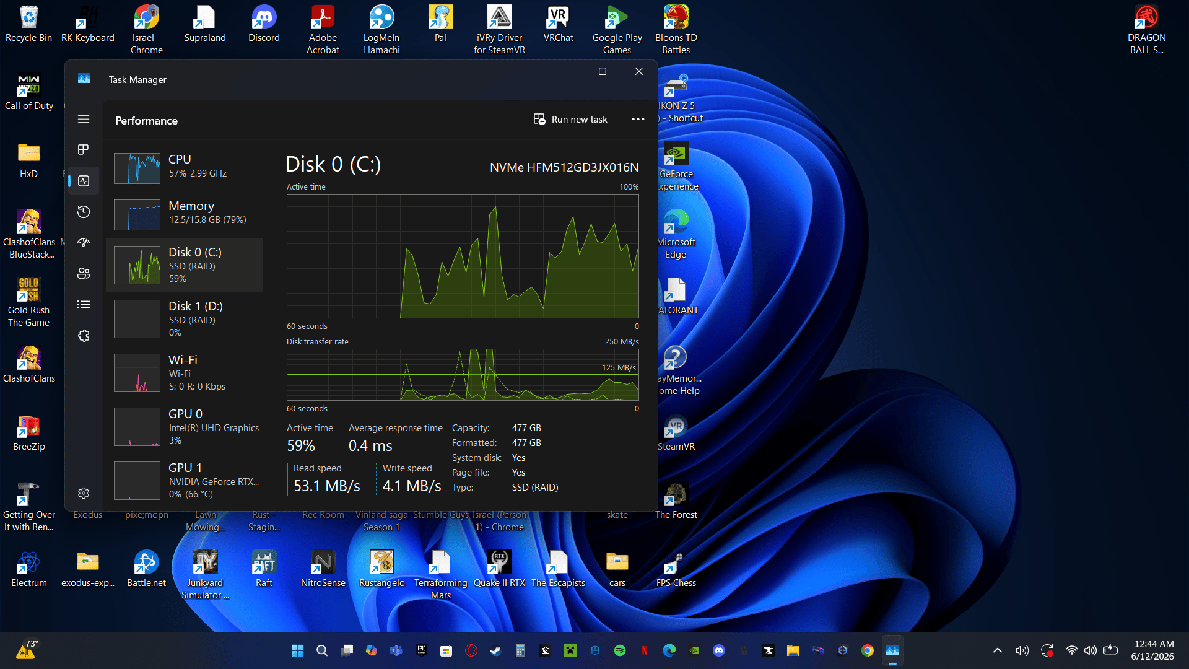Select Disk 1 (D:) performance item
The width and height of the screenshot is (1189, 669).
click(x=185, y=319)
